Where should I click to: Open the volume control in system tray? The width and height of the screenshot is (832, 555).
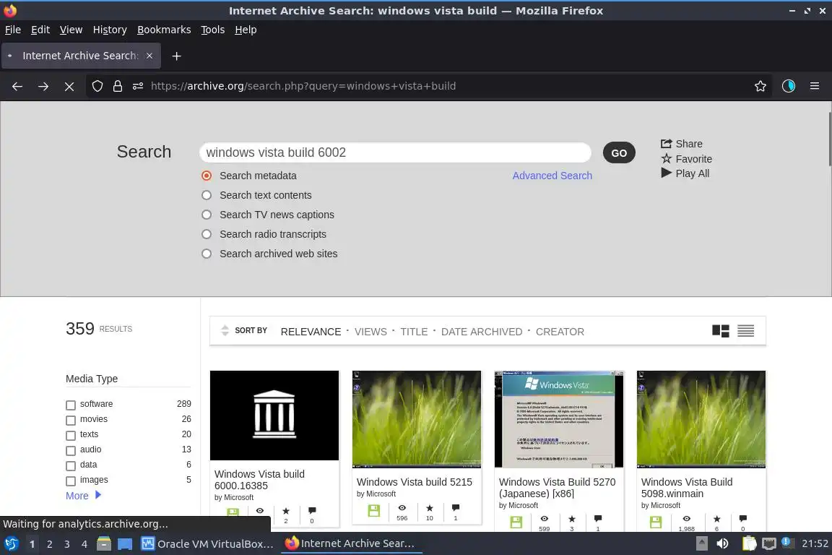pos(722,544)
